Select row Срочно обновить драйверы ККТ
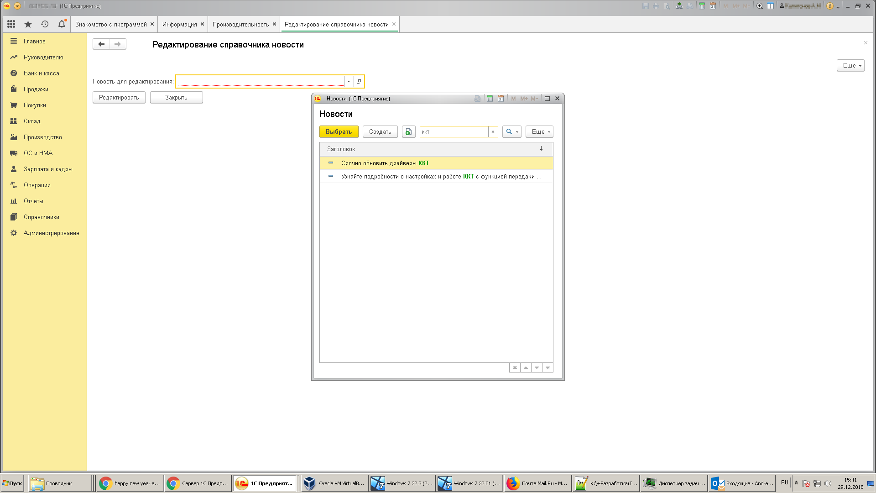Screen dimensions: 876x493 pos(436,163)
